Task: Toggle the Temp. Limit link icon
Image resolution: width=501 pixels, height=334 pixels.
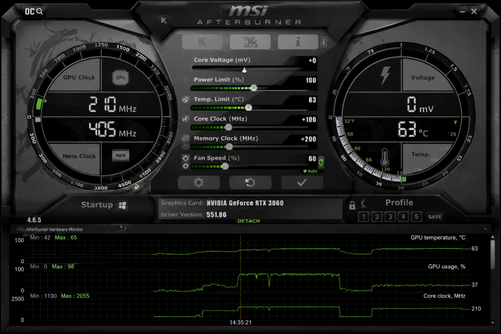Action: tap(185, 99)
